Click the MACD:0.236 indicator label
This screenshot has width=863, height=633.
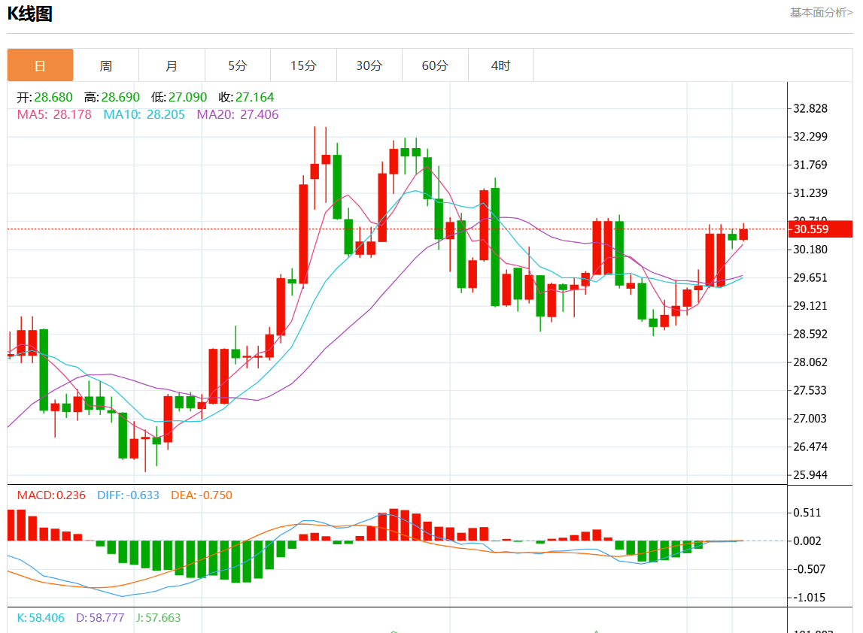pos(51,495)
